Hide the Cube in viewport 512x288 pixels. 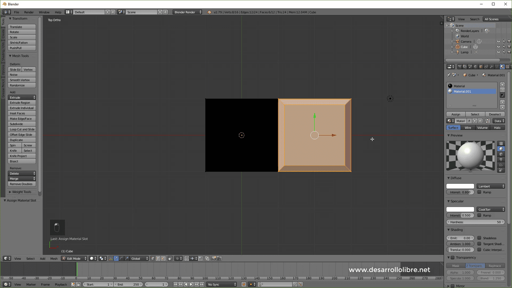click(499, 47)
